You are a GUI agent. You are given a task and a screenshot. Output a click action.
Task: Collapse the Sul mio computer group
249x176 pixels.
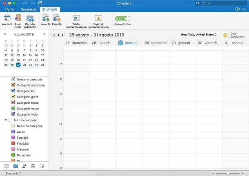tap(6, 120)
